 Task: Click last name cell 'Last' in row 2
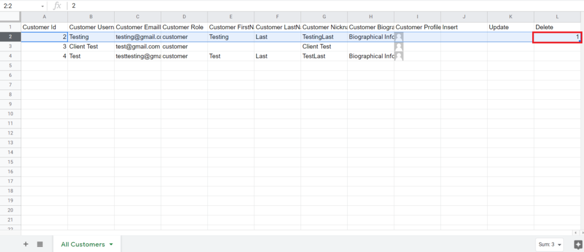click(x=278, y=37)
